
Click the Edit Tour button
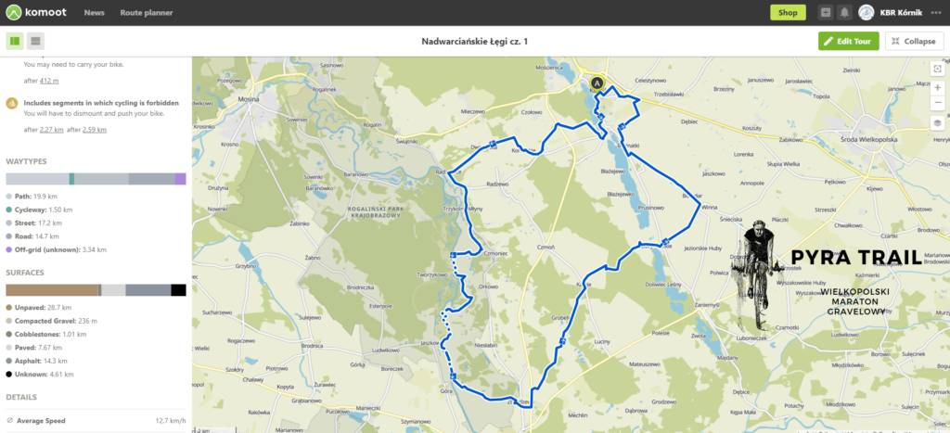click(848, 41)
